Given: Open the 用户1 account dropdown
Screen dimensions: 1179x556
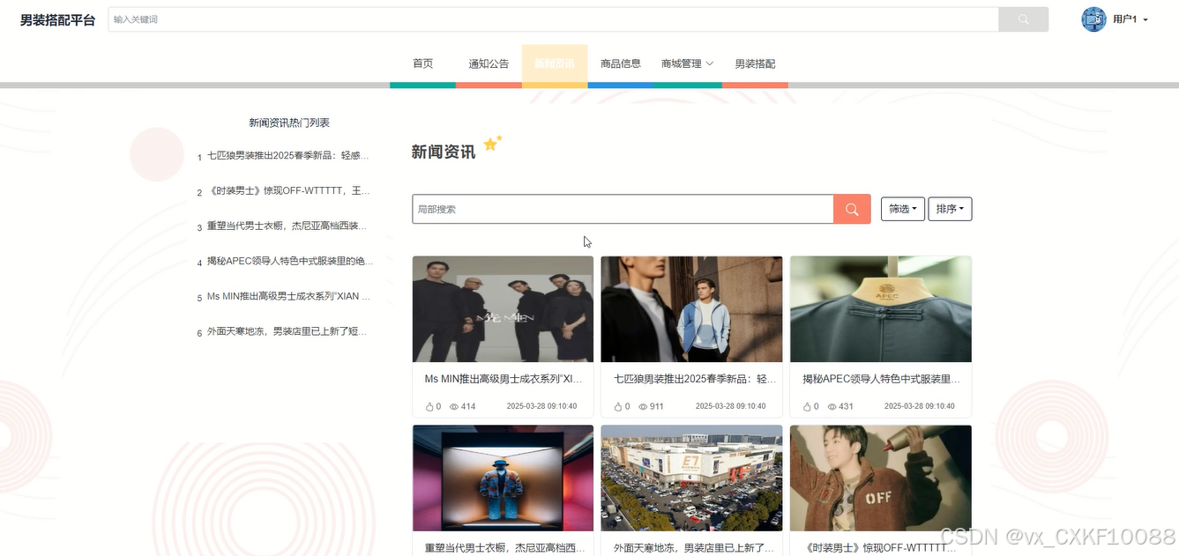Looking at the screenshot, I should tap(1130, 19).
